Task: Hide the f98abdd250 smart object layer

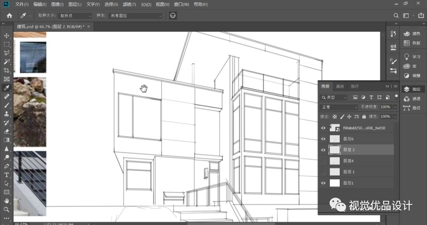Action: point(323,128)
